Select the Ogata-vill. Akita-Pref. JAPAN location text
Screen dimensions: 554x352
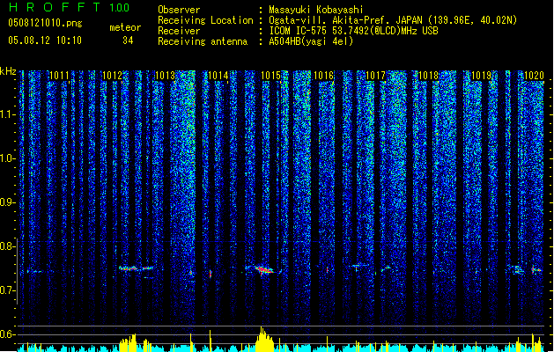tap(393, 20)
